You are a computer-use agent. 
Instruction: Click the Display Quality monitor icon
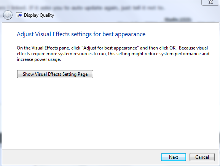click(19, 15)
